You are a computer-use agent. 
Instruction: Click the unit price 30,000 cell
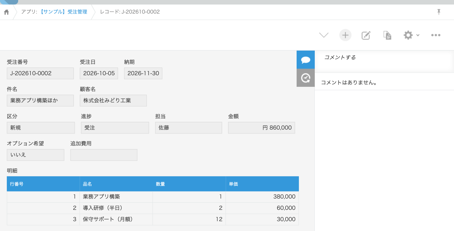(x=262, y=219)
